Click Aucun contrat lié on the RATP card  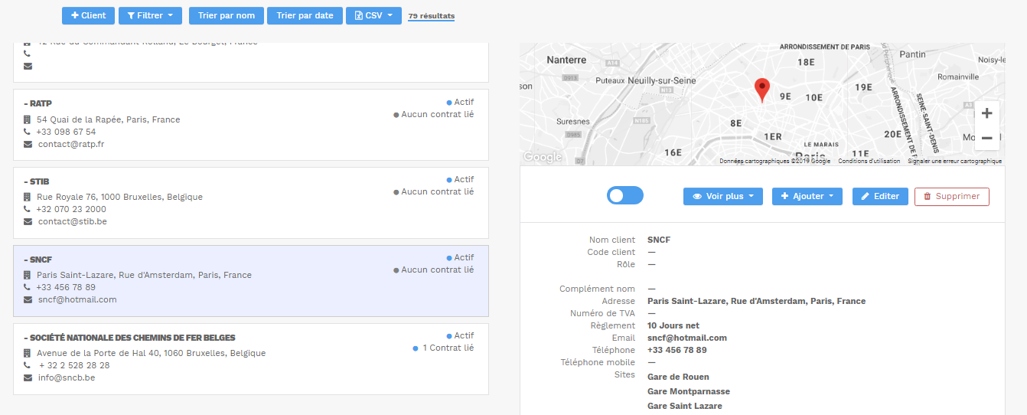(x=434, y=114)
